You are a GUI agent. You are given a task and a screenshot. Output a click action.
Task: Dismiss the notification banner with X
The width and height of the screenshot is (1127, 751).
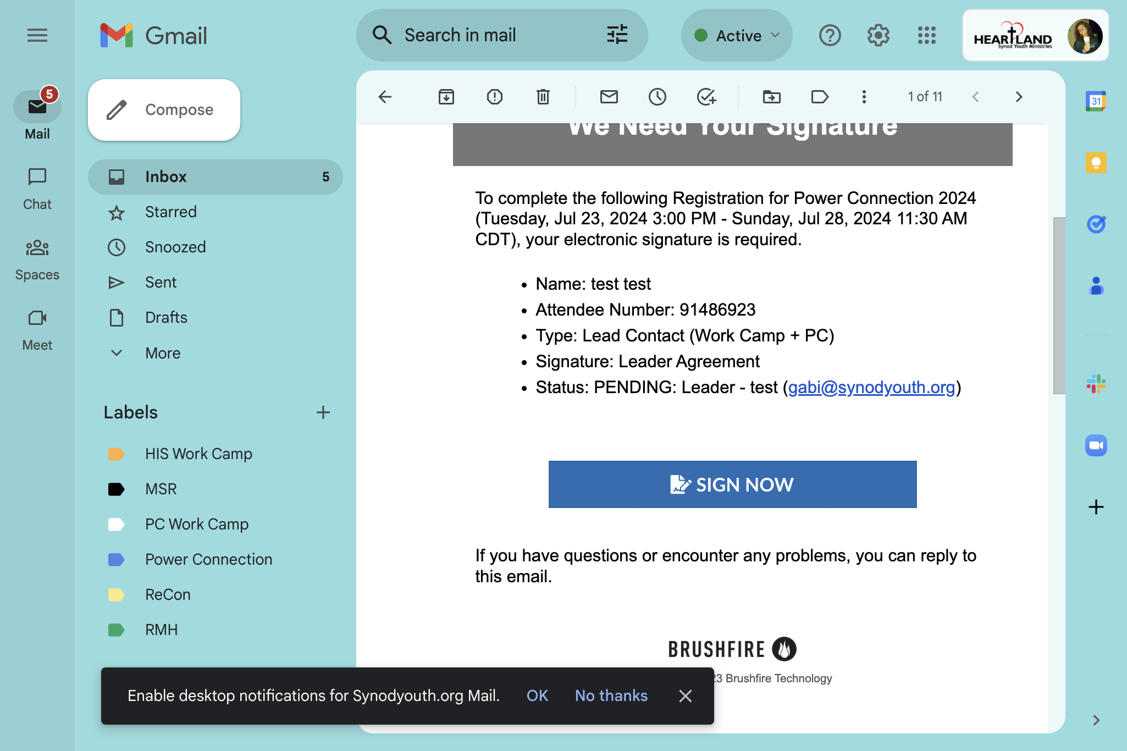(685, 696)
